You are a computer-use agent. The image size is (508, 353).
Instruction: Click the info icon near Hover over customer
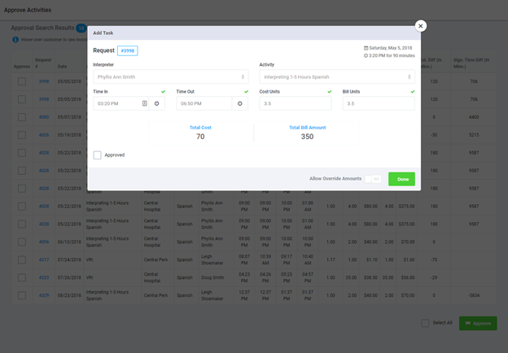click(15, 40)
